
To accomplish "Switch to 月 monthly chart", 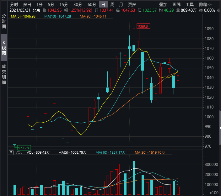I will 121,5.
